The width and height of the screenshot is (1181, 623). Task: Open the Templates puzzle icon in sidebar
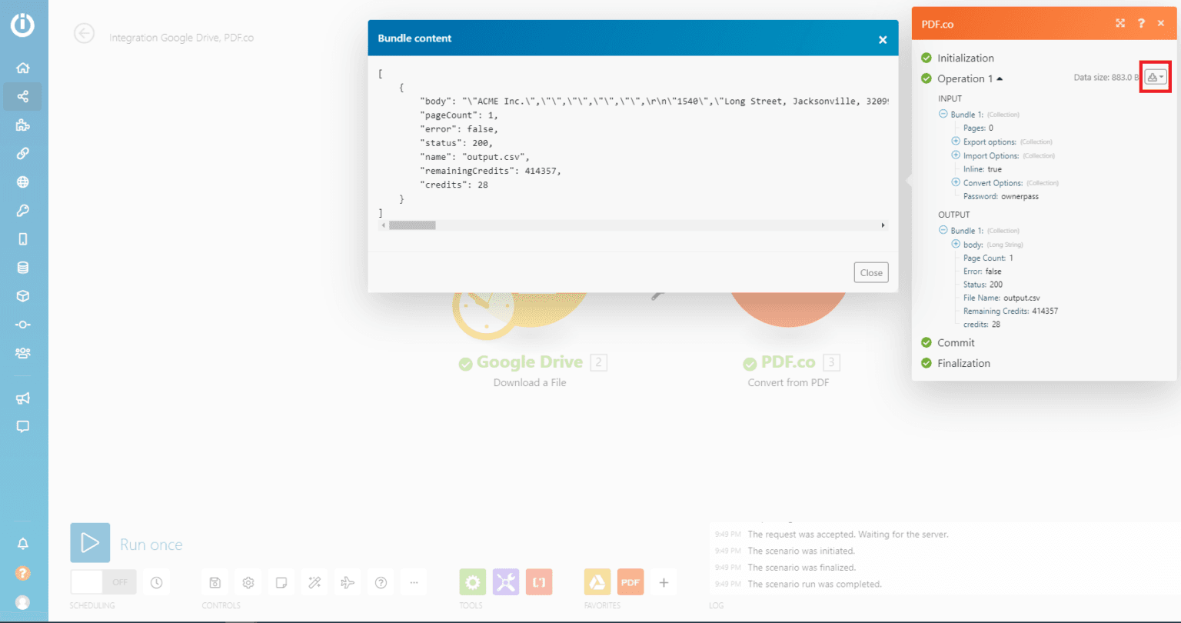pyautogui.click(x=23, y=125)
